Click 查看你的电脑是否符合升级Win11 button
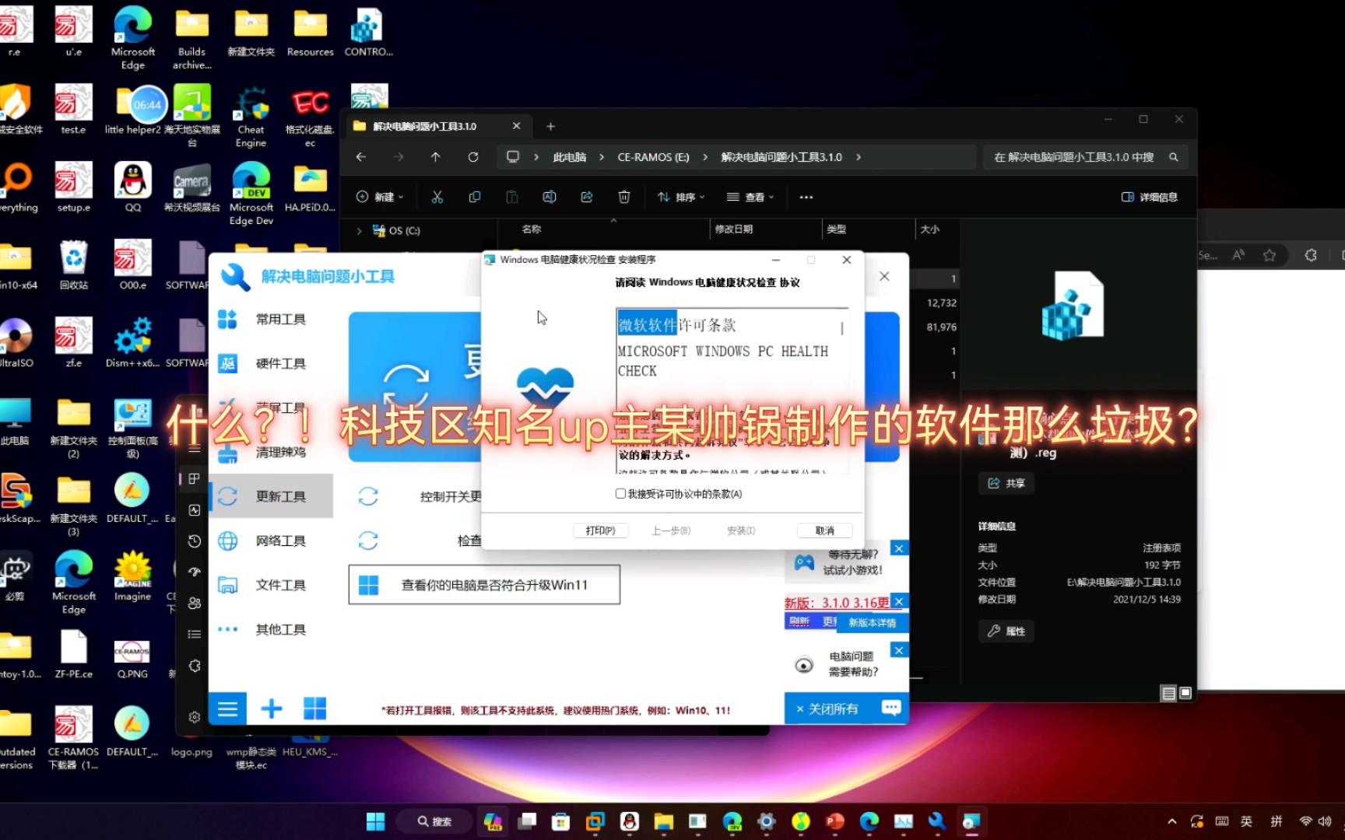This screenshot has width=1345, height=840. coord(484,585)
